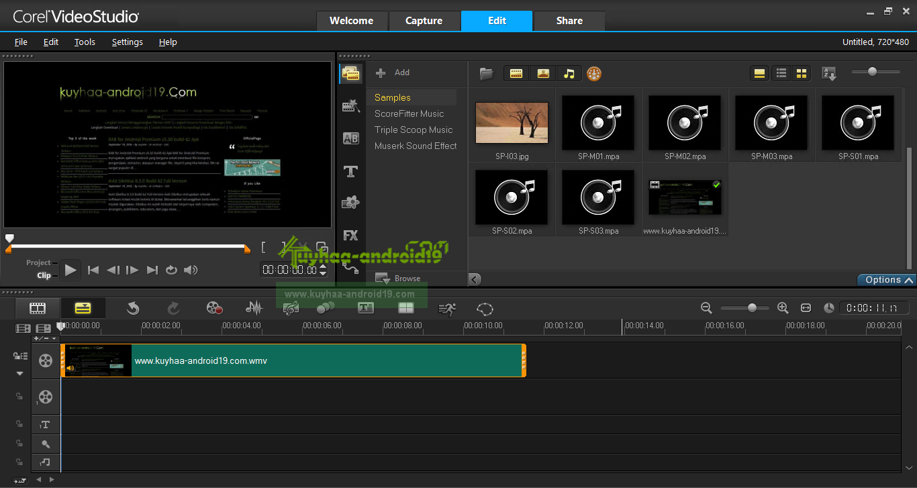Open the Subtitle Editor icon
The height and width of the screenshot is (488, 917).
click(x=365, y=308)
